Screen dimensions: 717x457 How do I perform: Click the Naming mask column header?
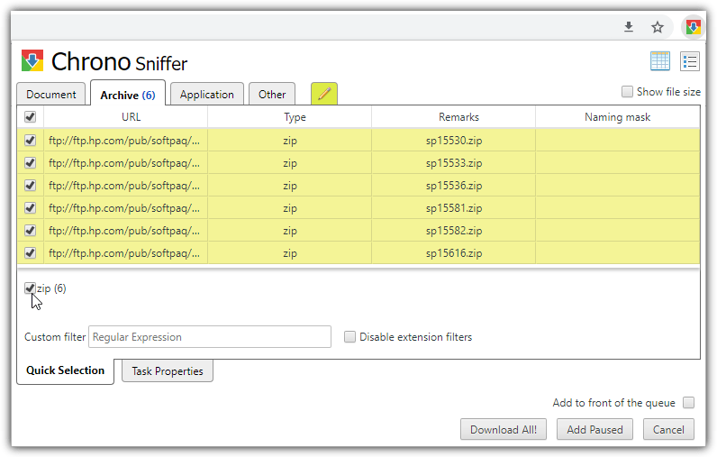pyautogui.click(x=617, y=117)
